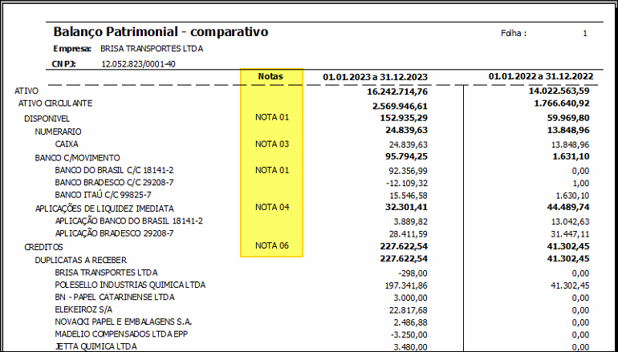This screenshot has width=618, height=352.
Task: Select the JETTA QUIMICA LTDA row
Action: 96,346
